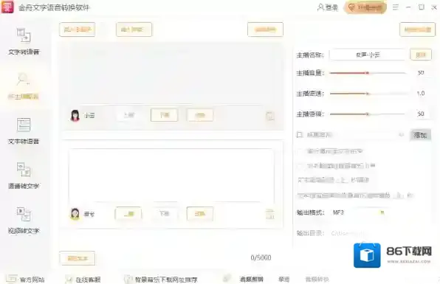Open 在线客服 in the footer
The height and width of the screenshot is (284, 440).
click(83, 280)
